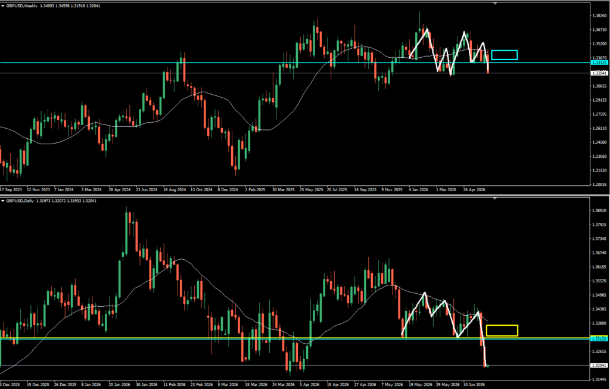Image resolution: width=610 pixels, height=389 pixels.
Task: Click the 1.36155 price scale value
Action: click(x=599, y=267)
